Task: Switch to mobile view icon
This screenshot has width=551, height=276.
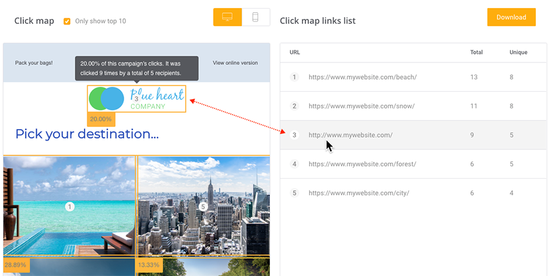Action: tap(255, 17)
